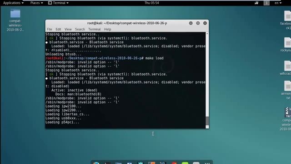The width and height of the screenshot is (291, 164).
Task: Open the Applications menu
Action: pyautogui.click(x=13, y=3)
